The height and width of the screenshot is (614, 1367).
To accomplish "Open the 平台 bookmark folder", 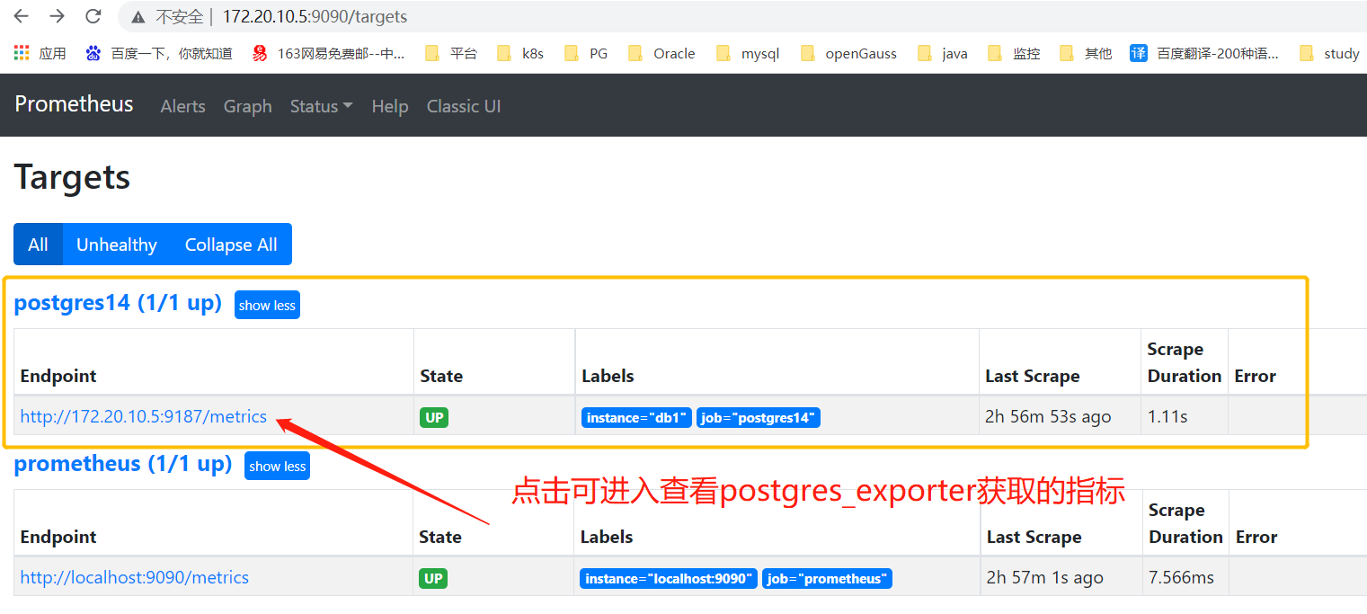I will 451,53.
